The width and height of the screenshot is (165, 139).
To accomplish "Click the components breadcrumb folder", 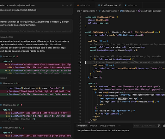I will [89, 11].
